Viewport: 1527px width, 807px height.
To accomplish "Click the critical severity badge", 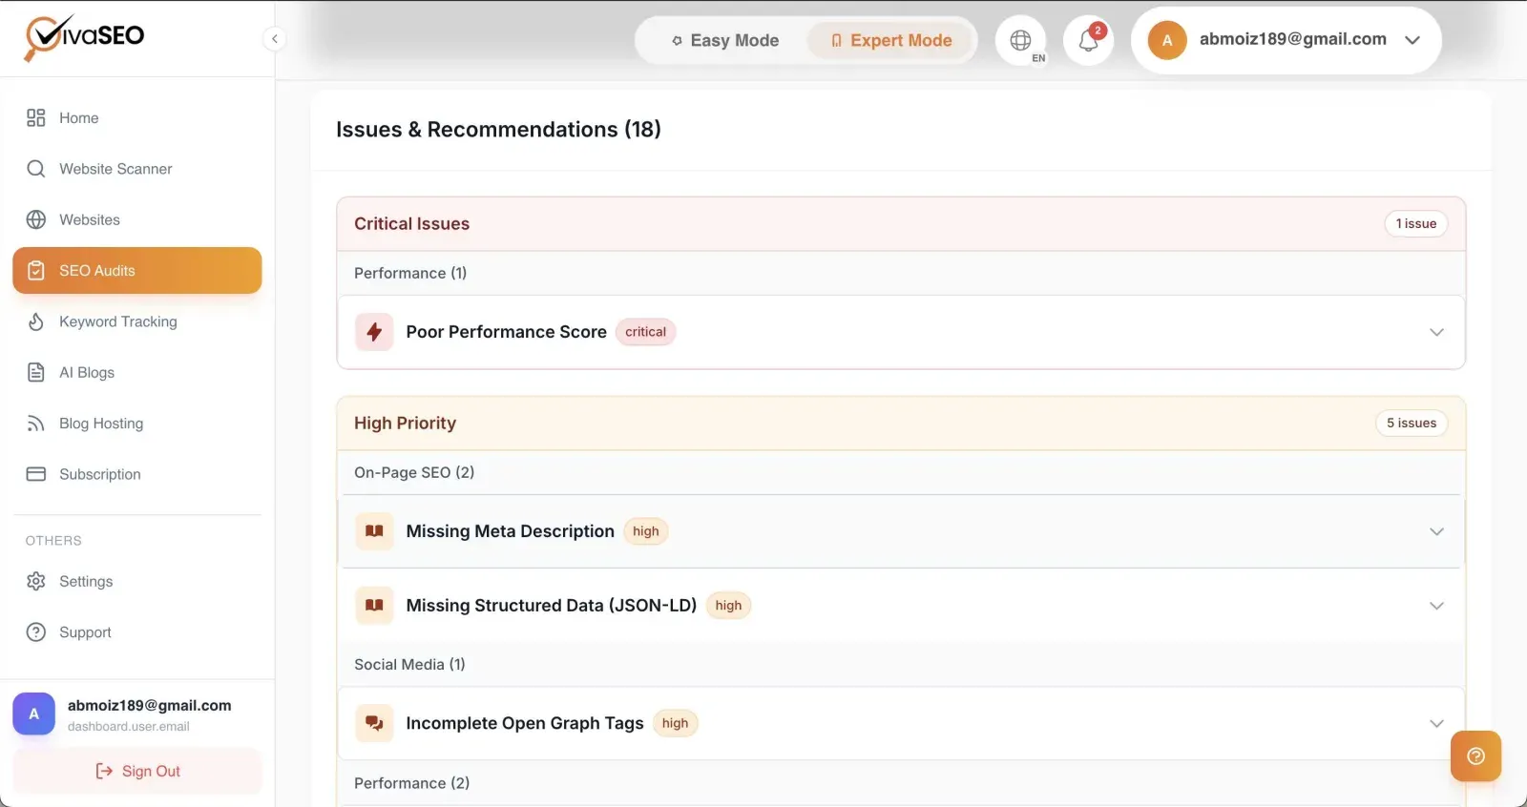I will (645, 332).
